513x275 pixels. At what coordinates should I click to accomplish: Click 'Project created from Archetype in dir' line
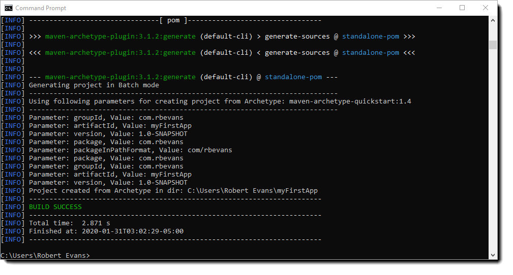click(173, 191)
